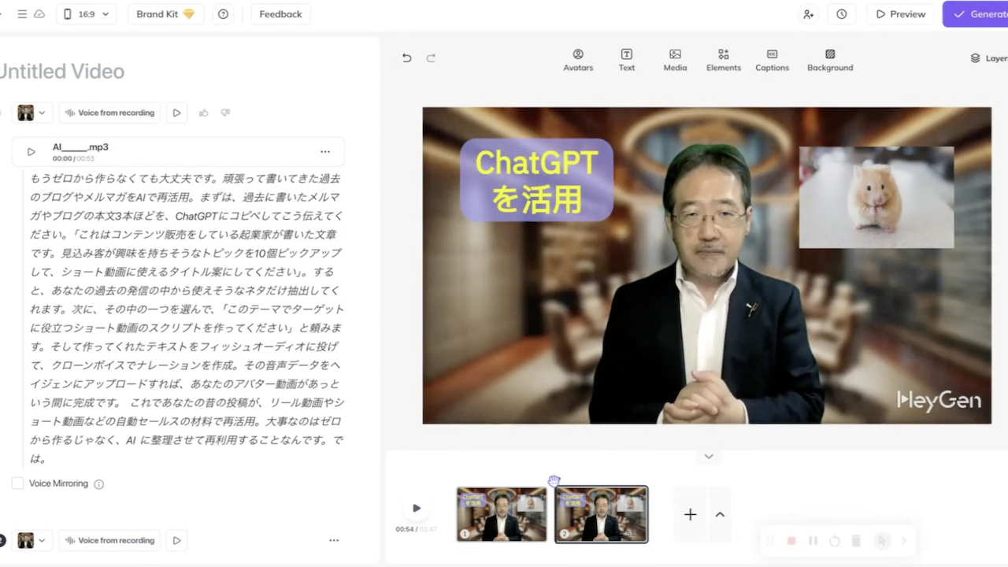1008x567 pixels.
Task: Redo the last action
Action: tap(431, 57)
